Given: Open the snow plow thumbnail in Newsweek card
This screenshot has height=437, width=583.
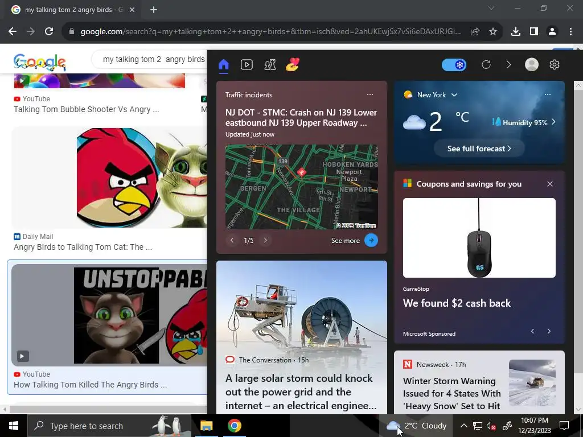Looking at the screenshot, I should [x=532, y=383].
